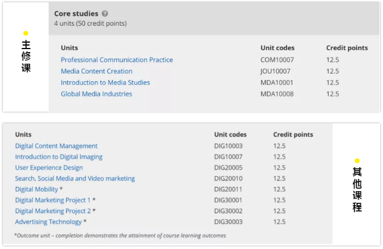
Task: Click the Outcome unit footnote text
Action: point(120,236)
